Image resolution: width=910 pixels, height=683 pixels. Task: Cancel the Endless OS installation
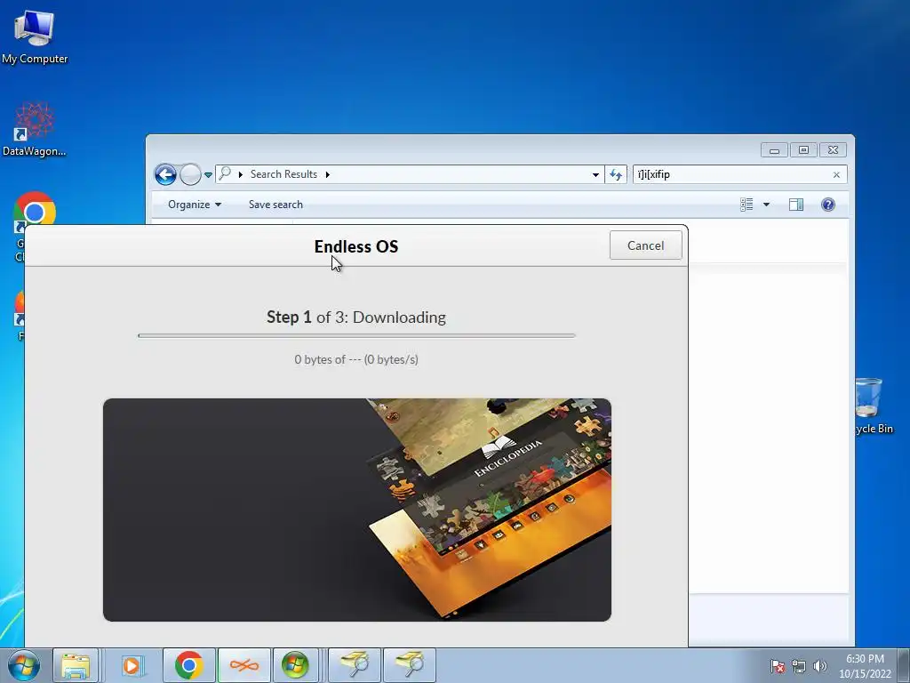pyautogui.click(x=645, y=245)
